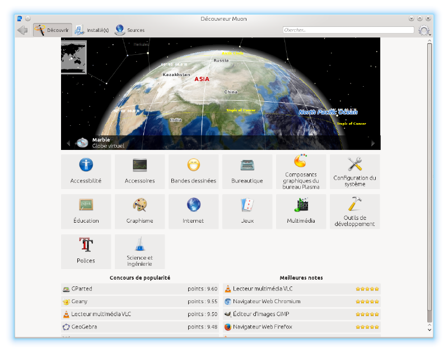The width and height of the screenshot is (448, 353).
Task: Open Composants graphiques du bureau Plasma
Action: click(x=301, y=172)
